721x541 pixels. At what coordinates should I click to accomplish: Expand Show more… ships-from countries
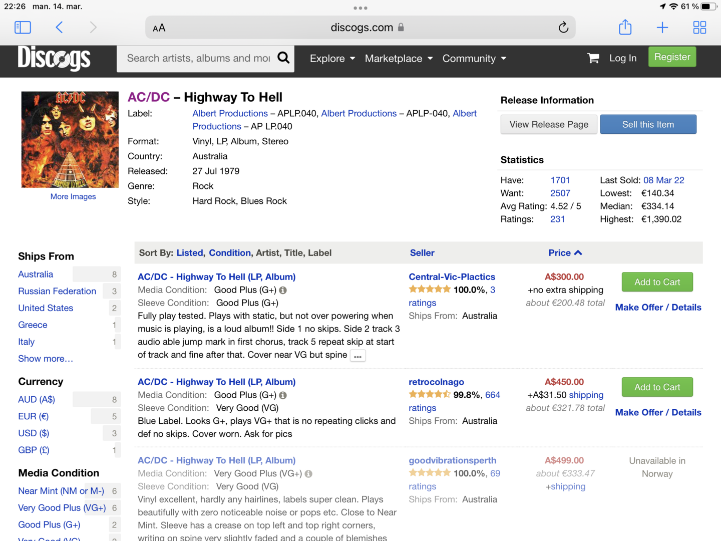pos(46,359)
